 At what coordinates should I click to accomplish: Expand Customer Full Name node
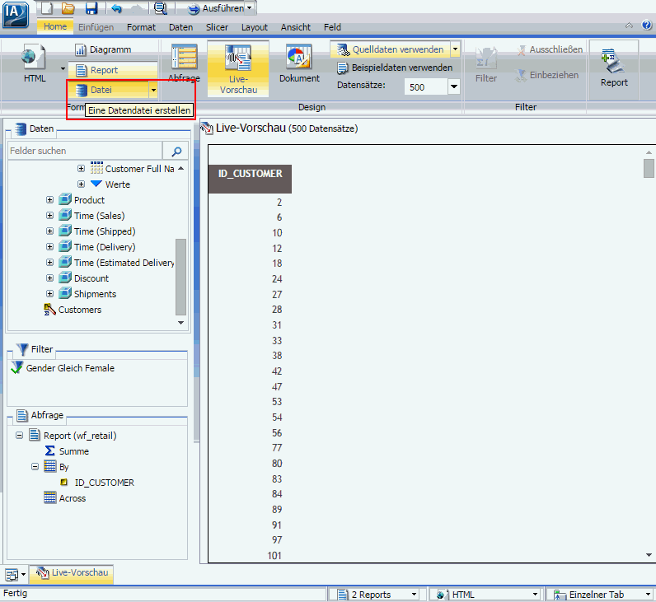[x=81, y=169]
